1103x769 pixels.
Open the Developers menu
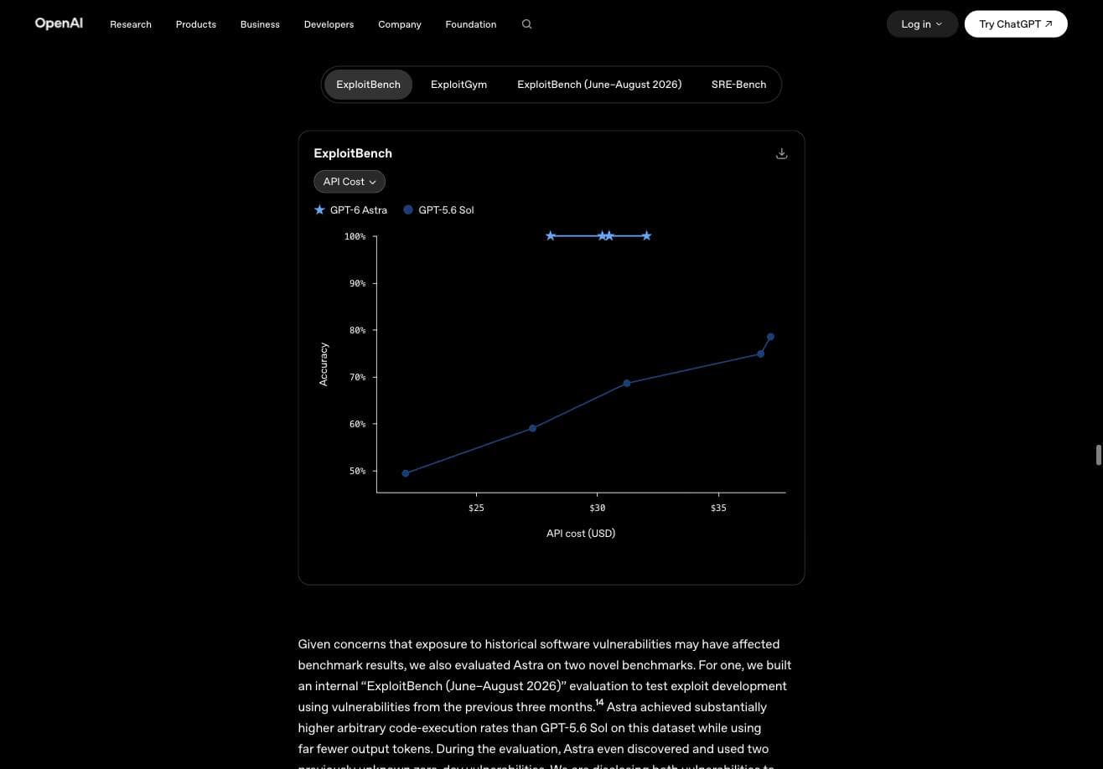point(329,24)
